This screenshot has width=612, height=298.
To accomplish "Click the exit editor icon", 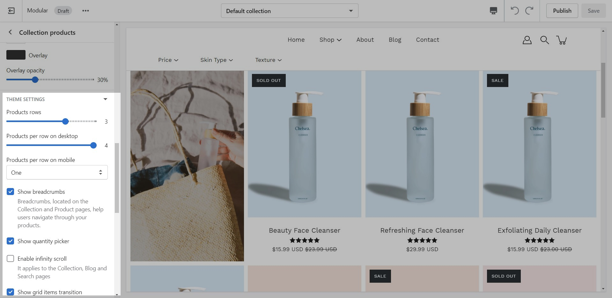I will [x=11, y=11].
